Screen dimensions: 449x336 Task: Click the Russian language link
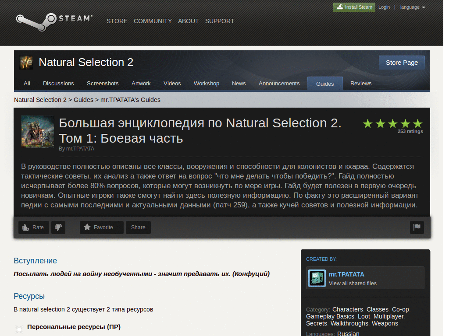coord(348,333)
